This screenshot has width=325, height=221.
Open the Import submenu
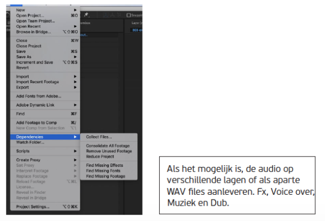(45, 76)
